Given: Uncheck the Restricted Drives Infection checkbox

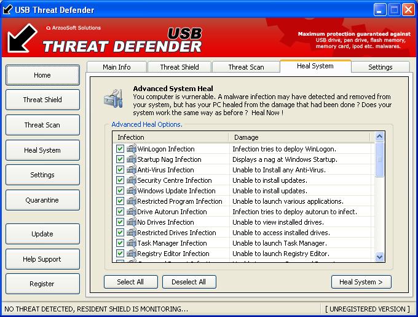Looking at the screenshot, I should click(x=120, y=233).
